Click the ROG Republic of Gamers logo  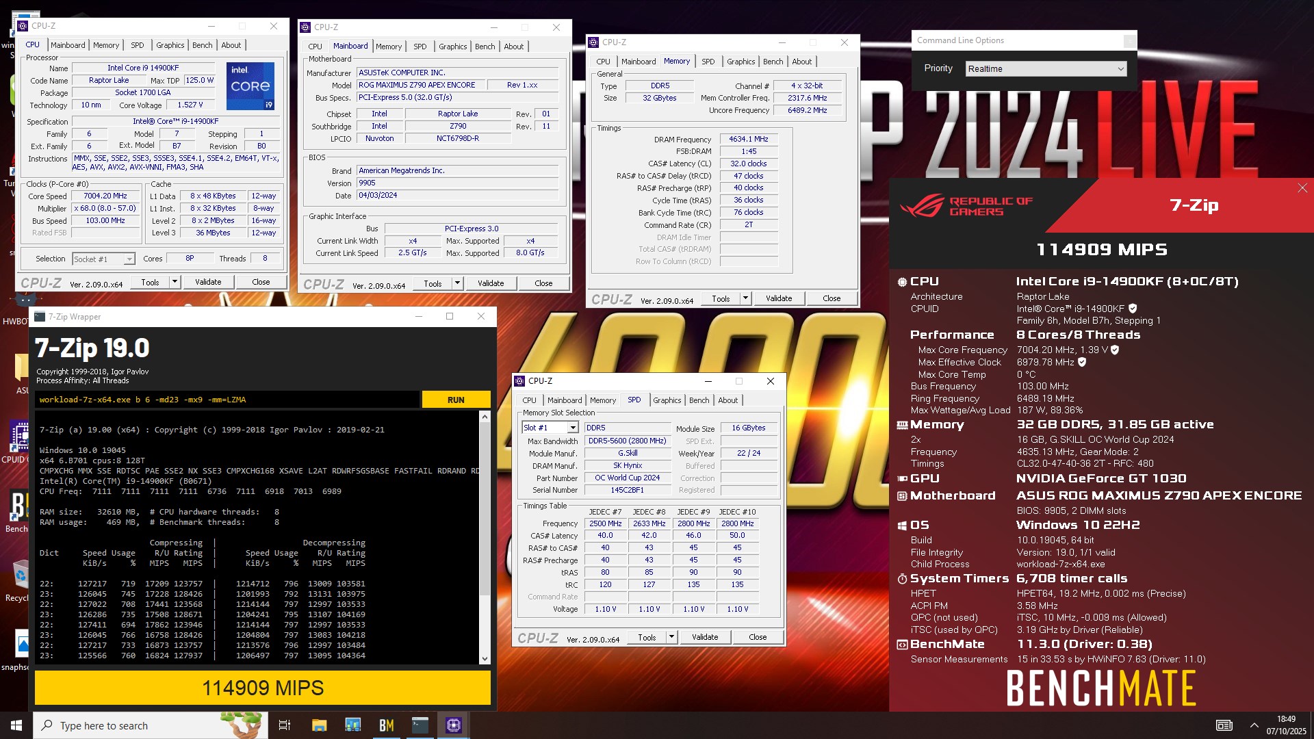coord(966,206)
